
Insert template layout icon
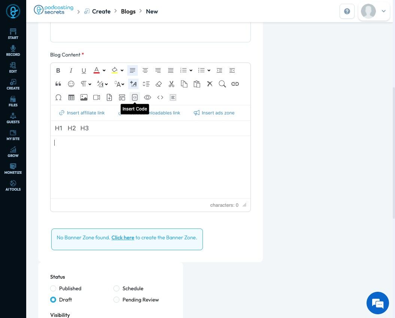pyautogui.click(x=122, y=97)
